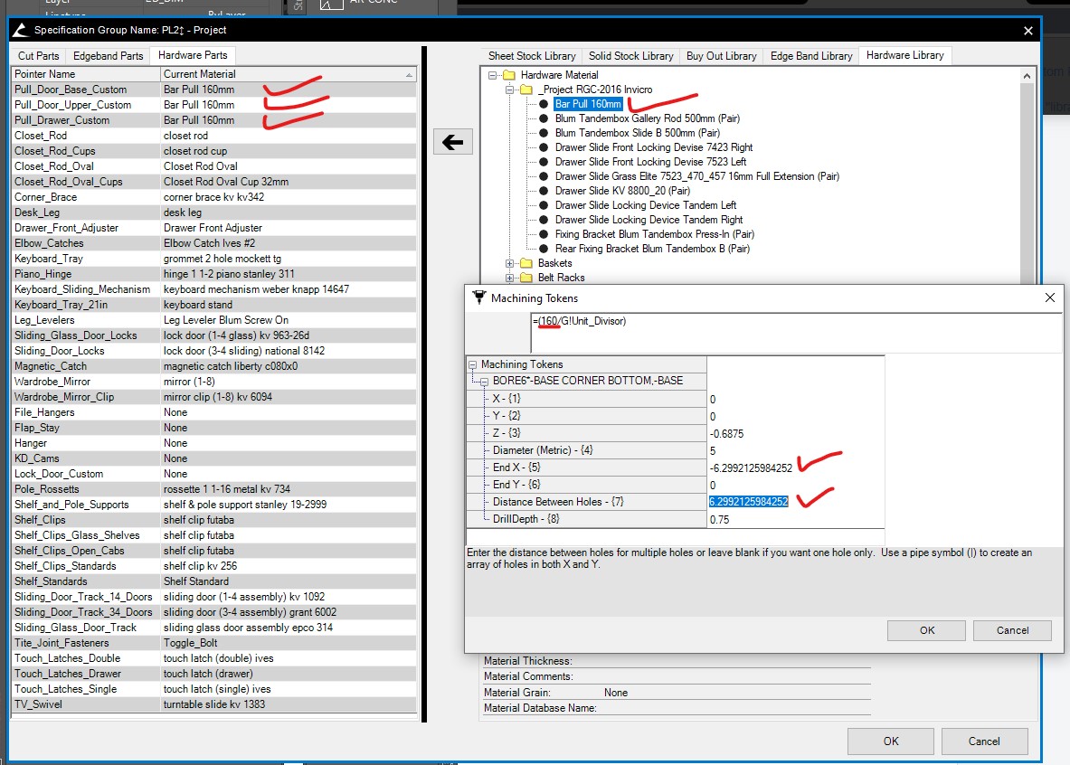This screenshot has width=1070, height=765.
Task: Click the Touch_Latches_Drawer row
Action: pyautogui.click(x=214, y=674)
